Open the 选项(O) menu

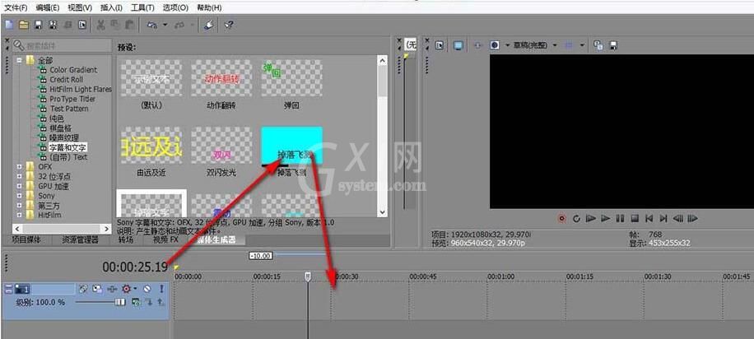[175, 7]
